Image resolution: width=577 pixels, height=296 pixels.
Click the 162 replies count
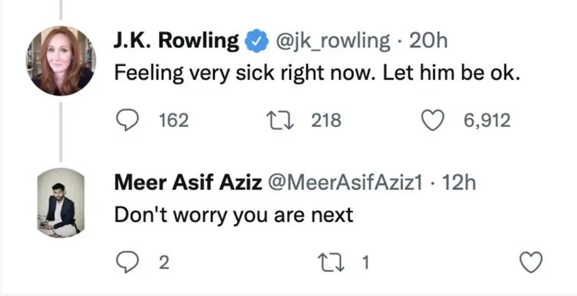(174, 120)
